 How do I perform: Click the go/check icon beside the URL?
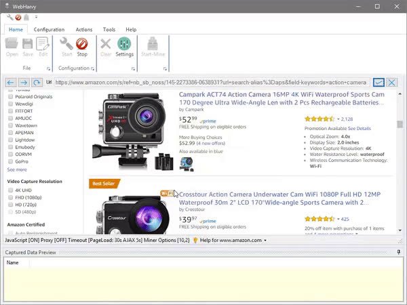point(379,83)
